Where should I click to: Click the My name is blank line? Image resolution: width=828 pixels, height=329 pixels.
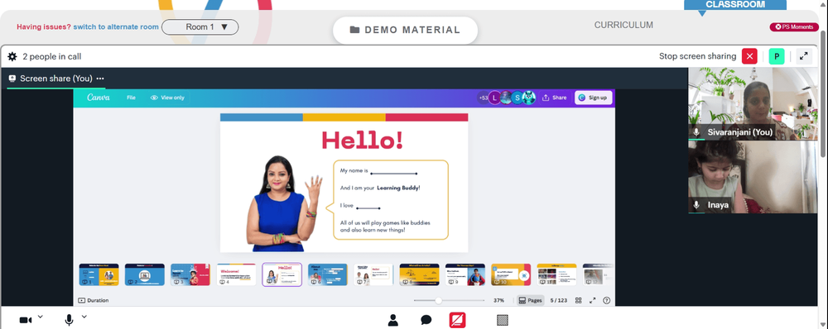(x=394, y=173)
